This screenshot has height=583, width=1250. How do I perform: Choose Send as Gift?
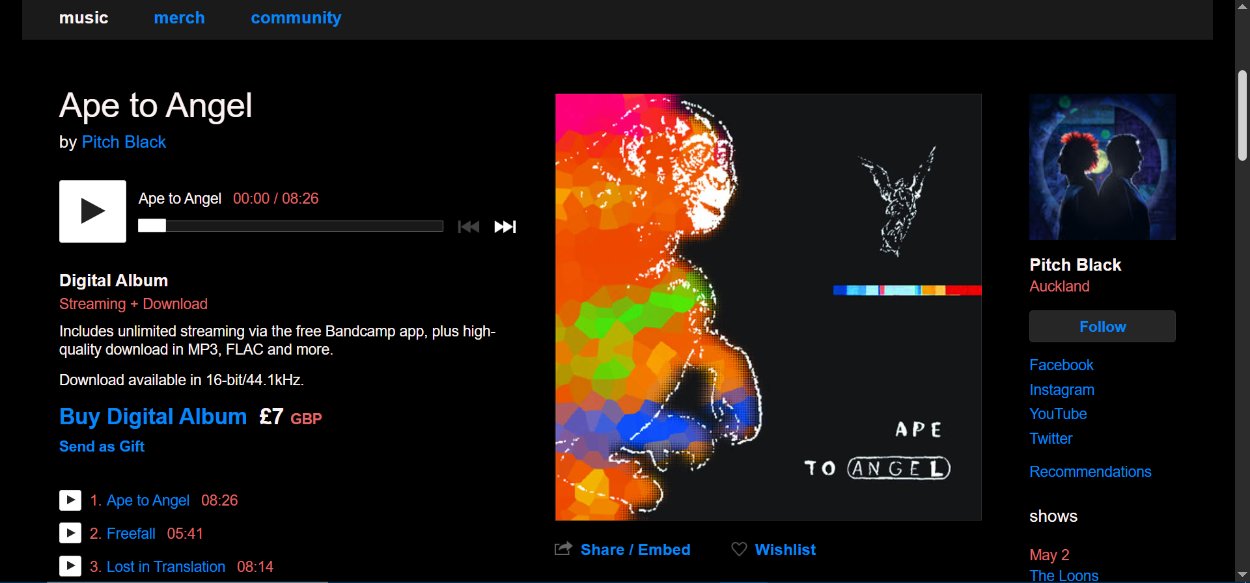click(102, 446)
